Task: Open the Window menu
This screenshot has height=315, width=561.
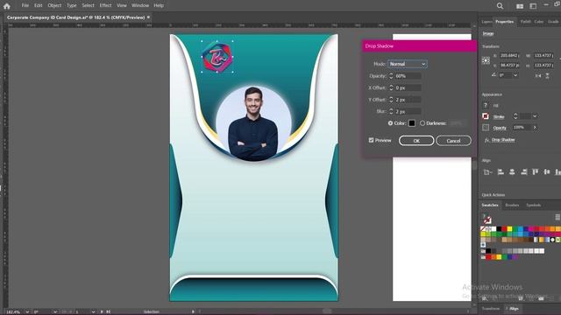Action: (140, 6)
